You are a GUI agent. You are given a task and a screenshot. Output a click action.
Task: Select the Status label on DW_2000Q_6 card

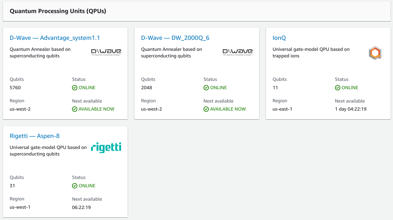tap(210, 79)
